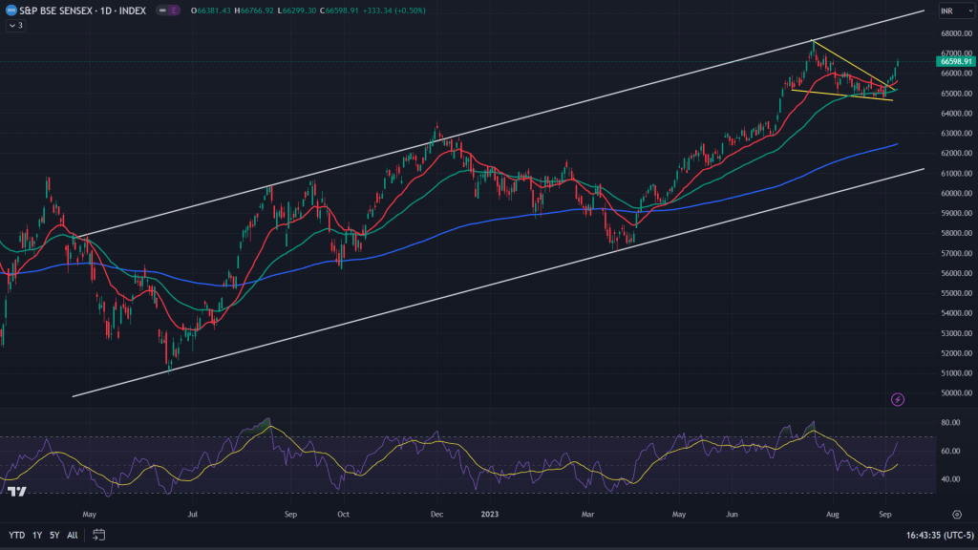Select the 5Y range
The width and height of the screenshot is (978, 550).
54,537
